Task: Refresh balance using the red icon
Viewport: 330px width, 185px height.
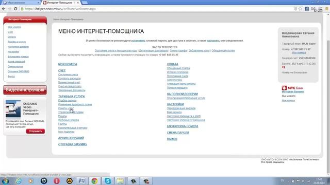Action: point(284,67)
